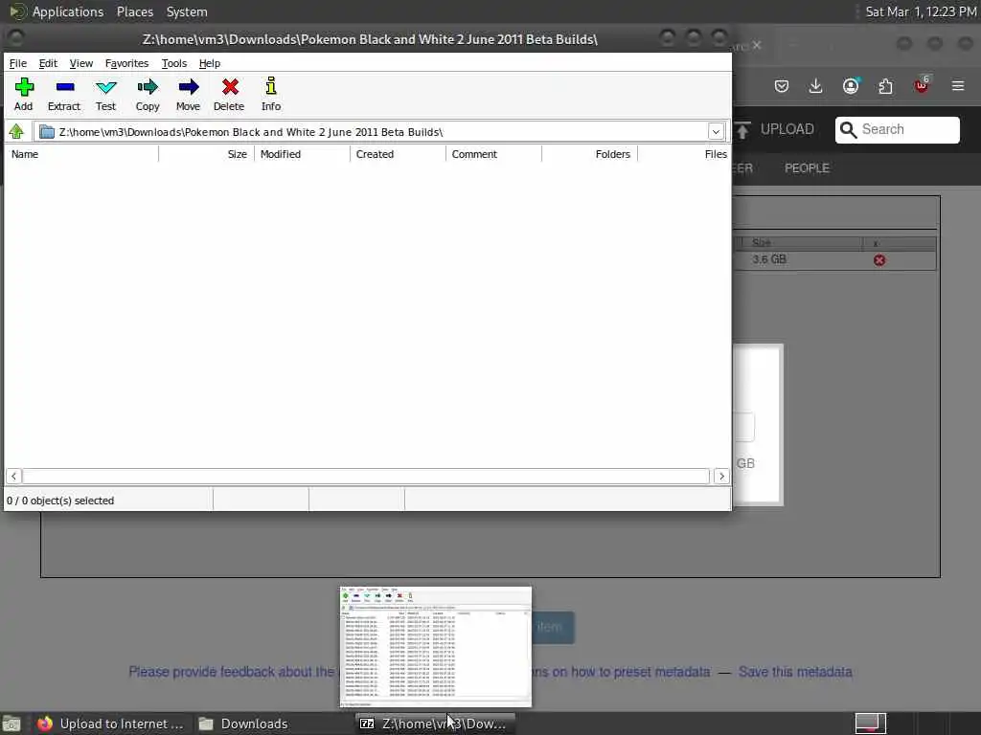Open the Favorites menu
This screenshot has width=981, height=735.
tap(126, 63)
